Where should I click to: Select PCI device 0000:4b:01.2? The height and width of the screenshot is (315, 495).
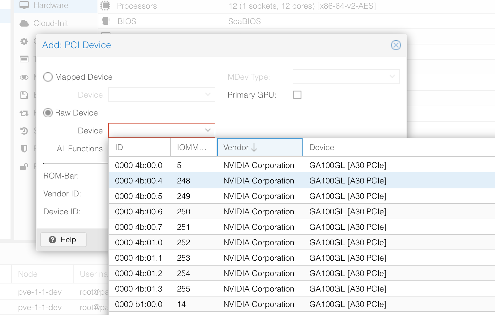point(302,273)
